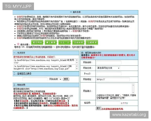Focus the 网站地址 field containing http://
This screenshot has height=121, width=151.
[x=113, y=79]
